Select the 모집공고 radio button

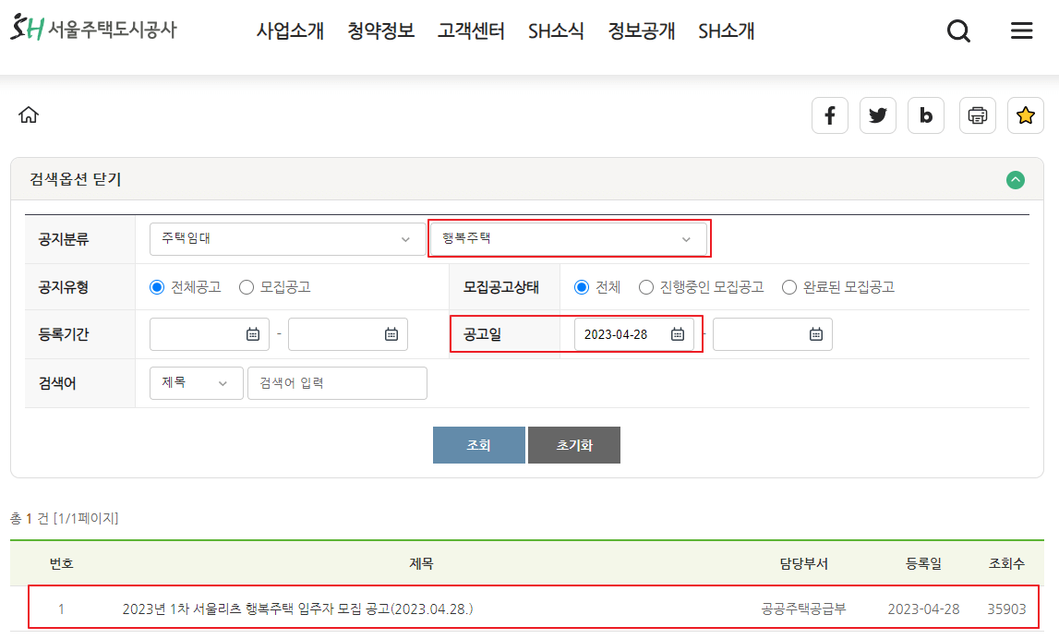pos(246,285)
